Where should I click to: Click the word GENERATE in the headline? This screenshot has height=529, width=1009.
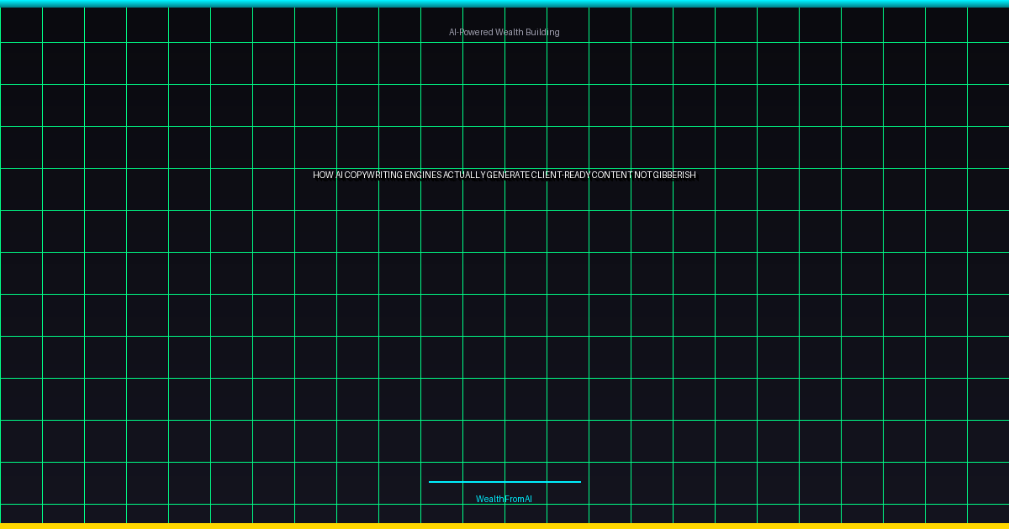point(508,175)
